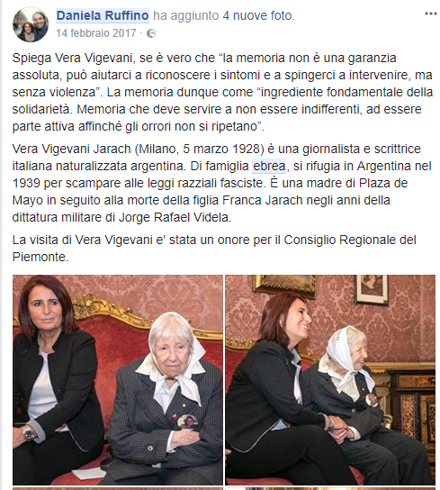Screen dimensions: 440x490
Task: Click the wristwatch in the left photo
Action: point(29,433)
